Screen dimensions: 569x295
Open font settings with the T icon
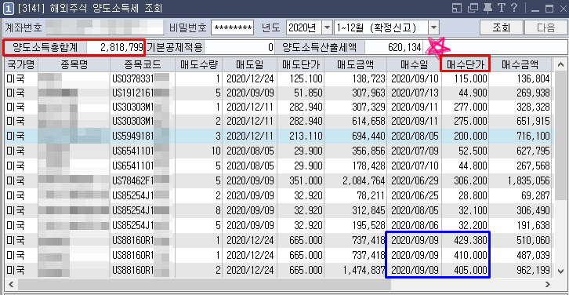tap(502, 8)
